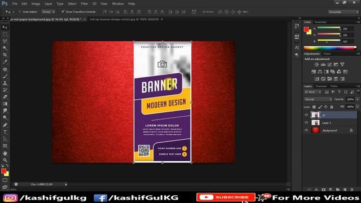Screen dimensions: 361x203
Task: Toggle lock image pixels
Action: coord(320,107)
